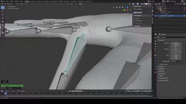This screenshot has width=186, height=104.
Task: Select wireframe viewport shading mode
Action: tap(144, 4)
